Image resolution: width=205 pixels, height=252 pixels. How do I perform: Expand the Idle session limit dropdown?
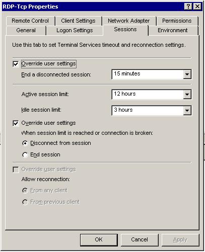(187, 110)
